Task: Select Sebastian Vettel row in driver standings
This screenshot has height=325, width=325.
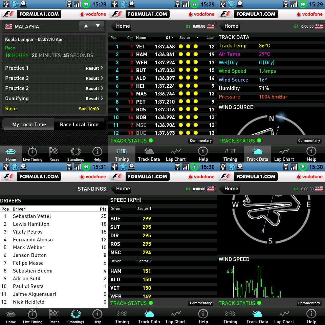Action: tap(54, 216)
